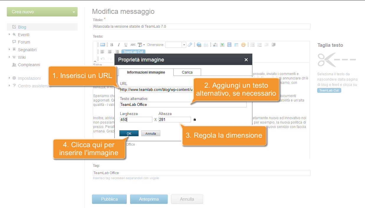Click into the image URL field
The image size is (365, 208).
tap(156, 89)
